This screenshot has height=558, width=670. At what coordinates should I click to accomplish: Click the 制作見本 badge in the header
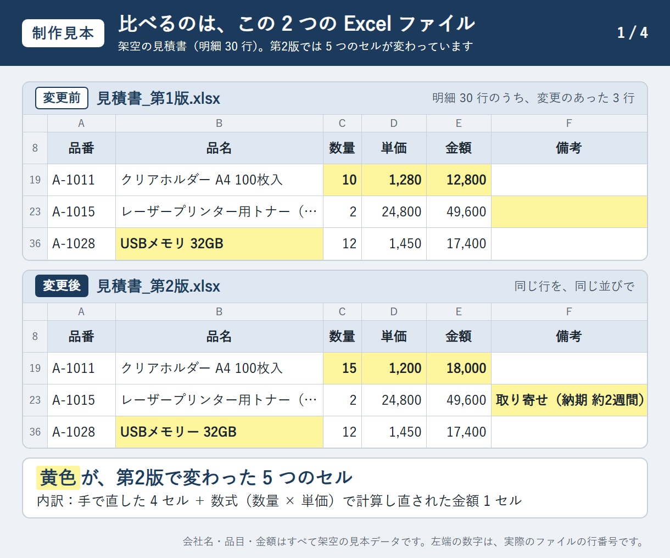(x=63, y=33)
